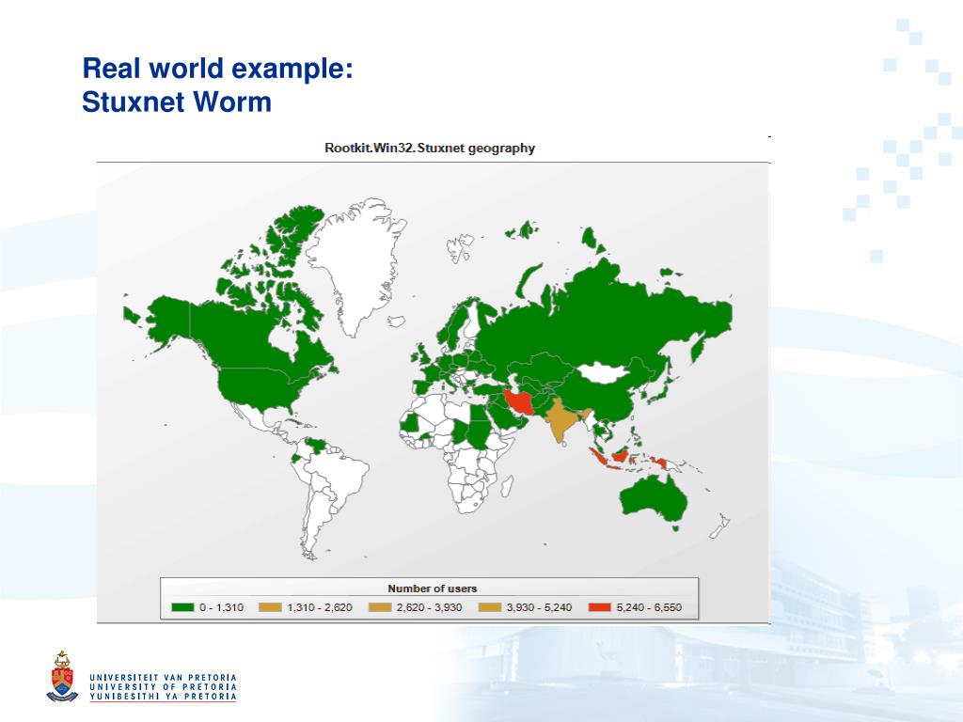The image size is (963, 722).
Task: Click white Madagascar on the map
Action: 507,487
